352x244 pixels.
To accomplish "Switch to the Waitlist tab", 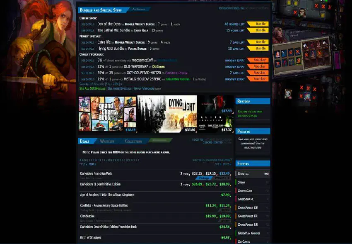I will click(107, 141).
